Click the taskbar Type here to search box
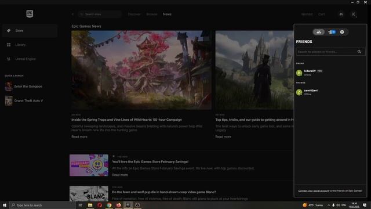 42,205
